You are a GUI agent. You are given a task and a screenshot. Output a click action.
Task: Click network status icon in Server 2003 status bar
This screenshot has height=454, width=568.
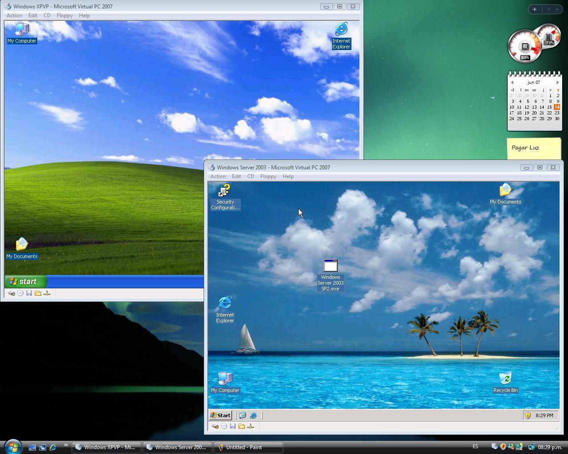pyautogui.click(x=251, y=426)
